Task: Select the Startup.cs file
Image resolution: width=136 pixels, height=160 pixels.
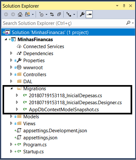Action: pyautogui.click(x=33, y=152)
